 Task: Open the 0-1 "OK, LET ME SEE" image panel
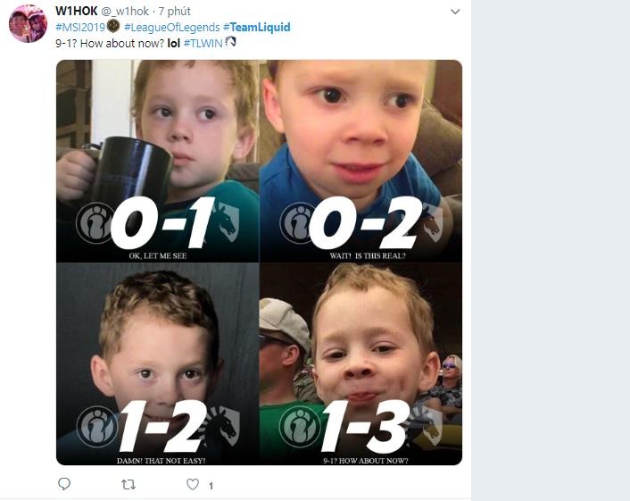(x=158, y=161)
